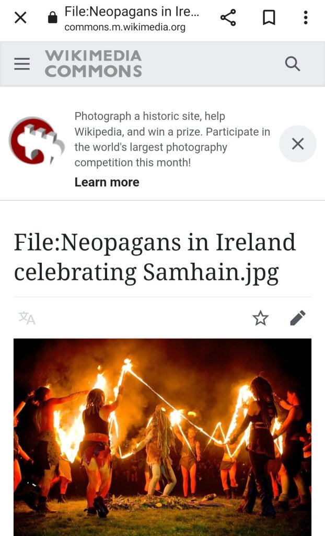Open the Commons search magnifier
The width and height of the screenshot is (325, 536).
(293, 64)
